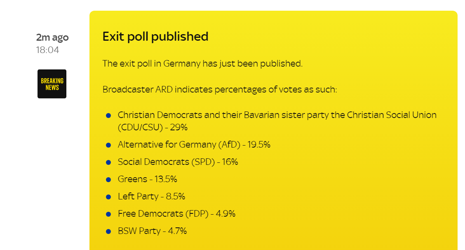Click the Broadcaster ARD percentages sentence
The height and width of the screenshot is (250, 465).
coord(220,89)
